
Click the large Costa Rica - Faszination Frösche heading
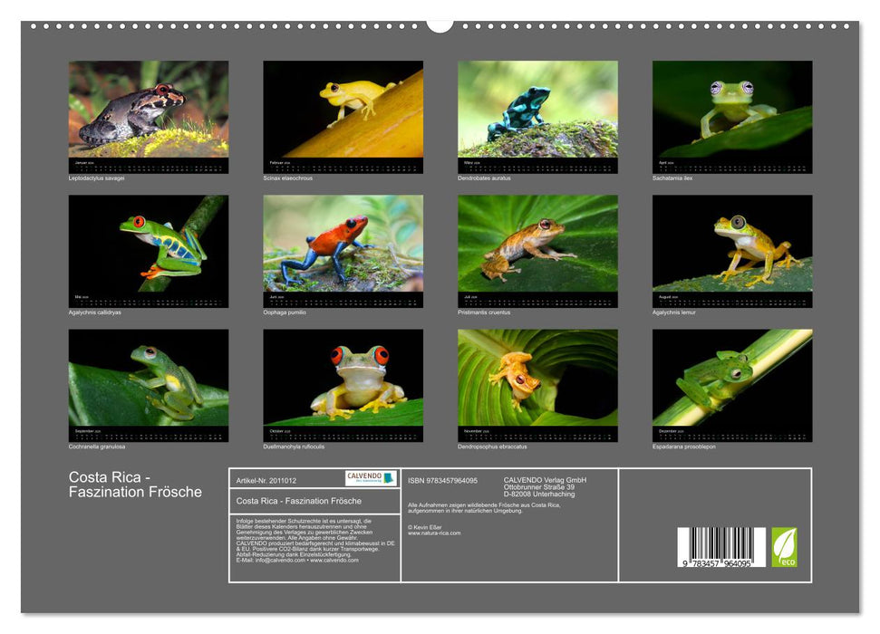point(135,485)
